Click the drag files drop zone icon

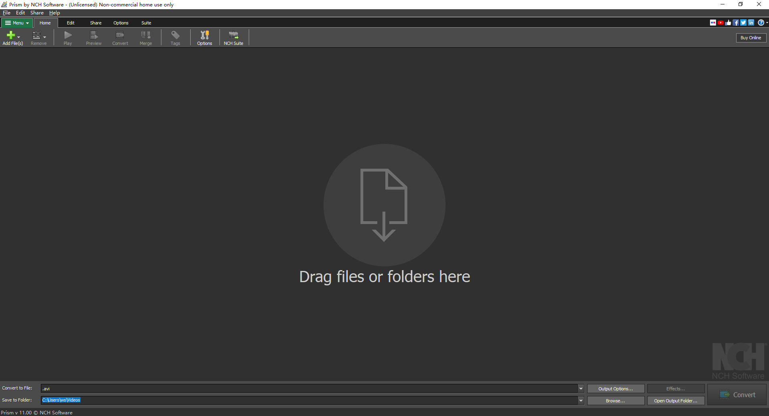click(x=384, y=205)
